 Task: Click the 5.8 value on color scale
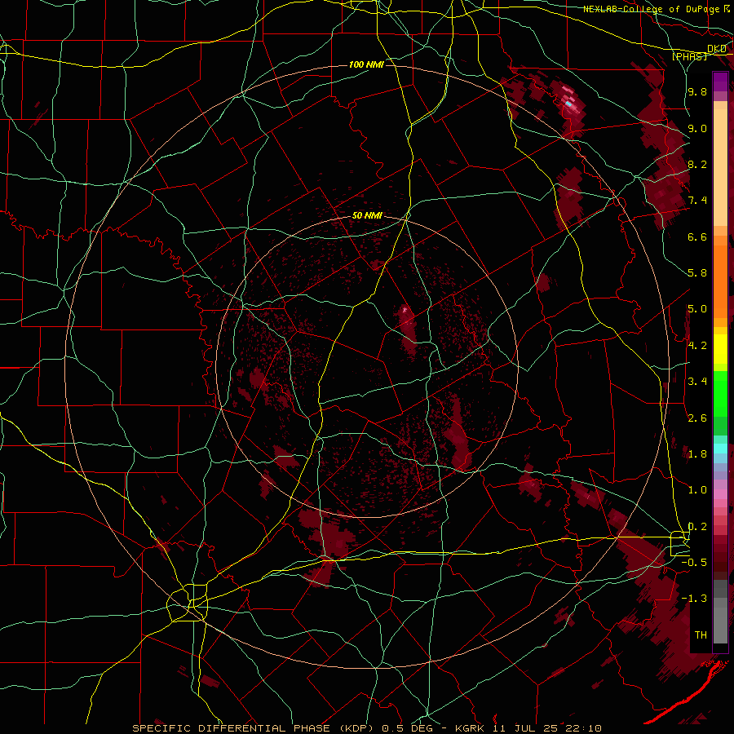697,273
